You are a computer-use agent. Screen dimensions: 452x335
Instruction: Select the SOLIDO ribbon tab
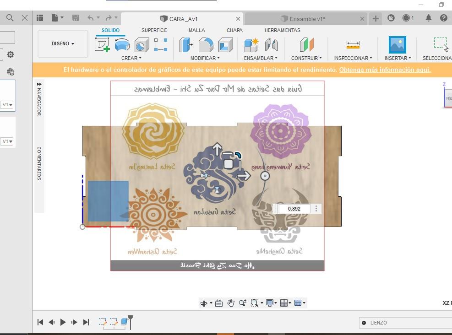tap(110, 30)
